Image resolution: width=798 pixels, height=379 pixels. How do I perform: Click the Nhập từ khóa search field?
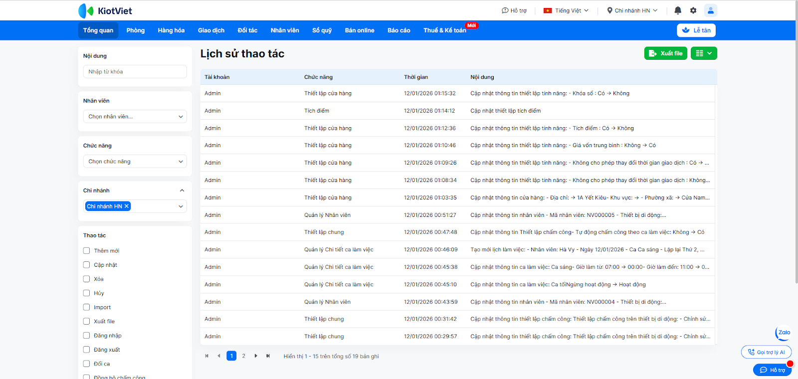135,72
